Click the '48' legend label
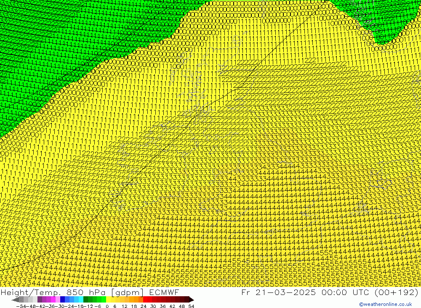 [181, 306]
